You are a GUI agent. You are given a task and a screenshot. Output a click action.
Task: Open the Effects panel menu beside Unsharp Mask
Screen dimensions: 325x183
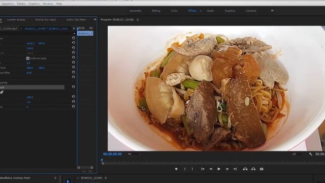(x=55, y=178)
